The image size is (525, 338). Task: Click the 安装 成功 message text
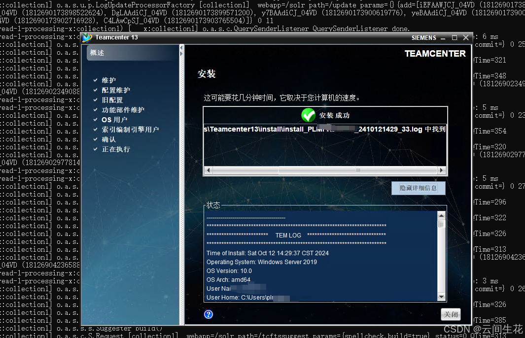[334, 115]
